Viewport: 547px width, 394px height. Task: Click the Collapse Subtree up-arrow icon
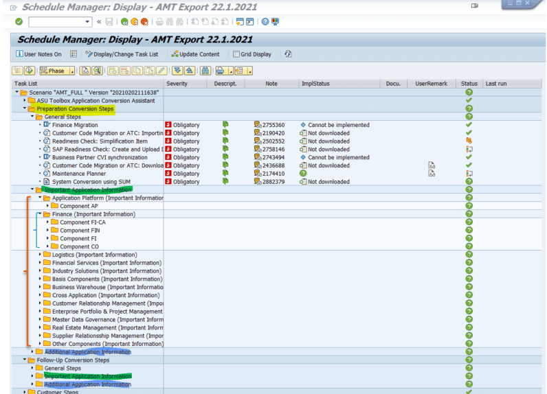(x=190, y=71)
